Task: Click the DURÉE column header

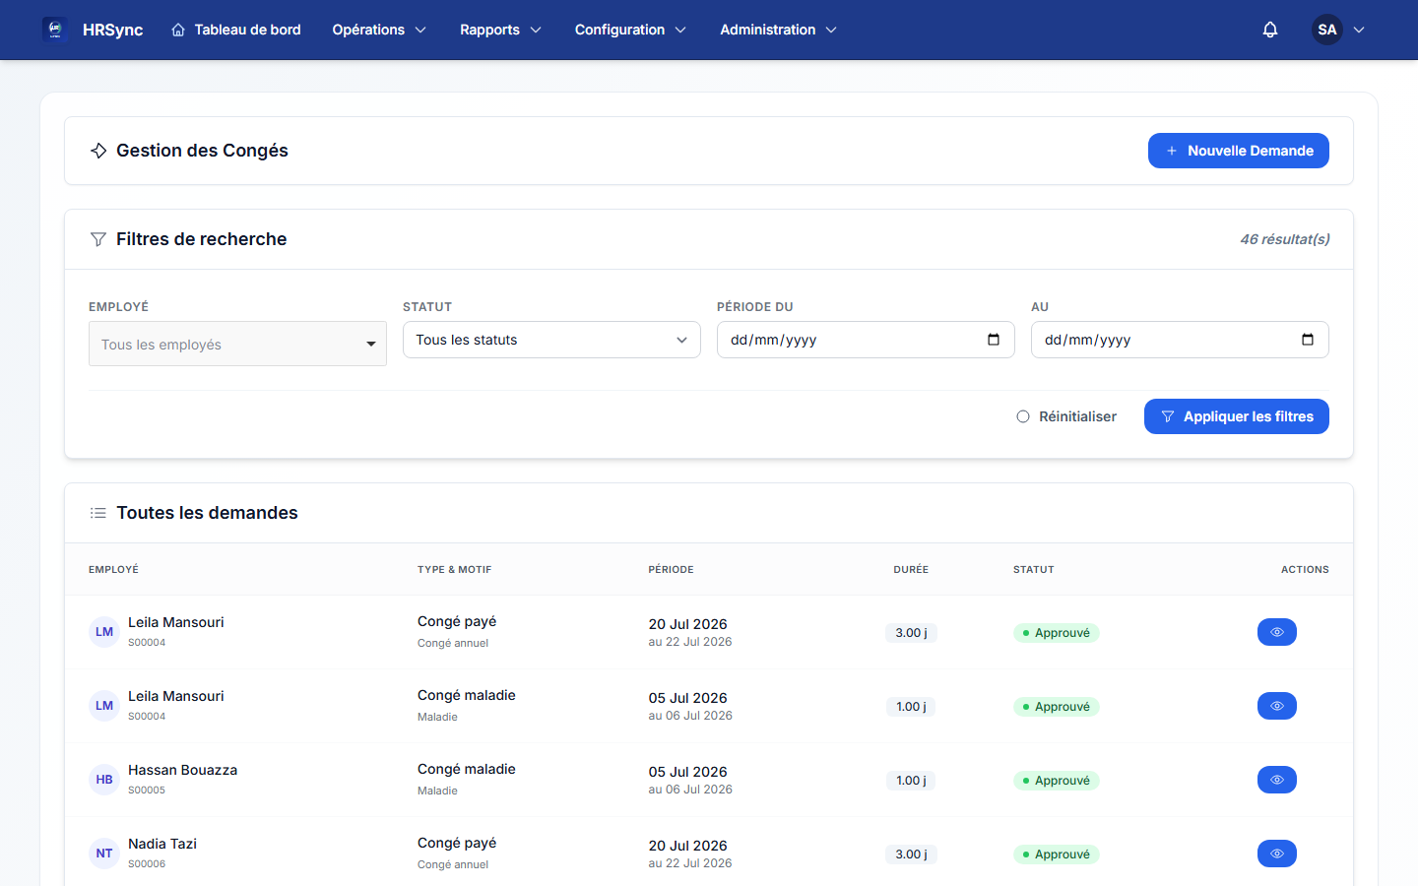Action: (911, 570)
